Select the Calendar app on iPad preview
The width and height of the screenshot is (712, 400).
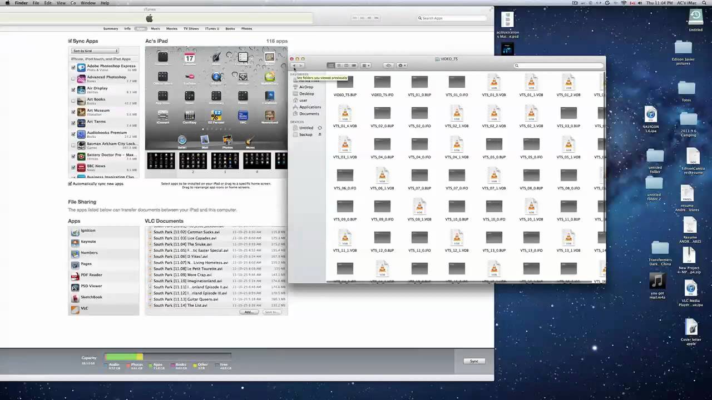tap(189, 58)
